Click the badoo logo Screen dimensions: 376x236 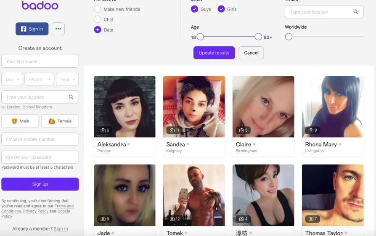click(40, 5)
